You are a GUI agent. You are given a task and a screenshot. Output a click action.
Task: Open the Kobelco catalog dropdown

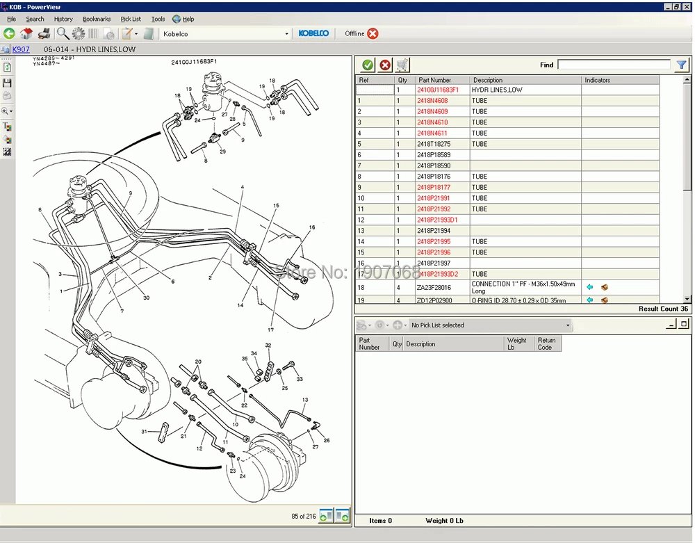286,33
